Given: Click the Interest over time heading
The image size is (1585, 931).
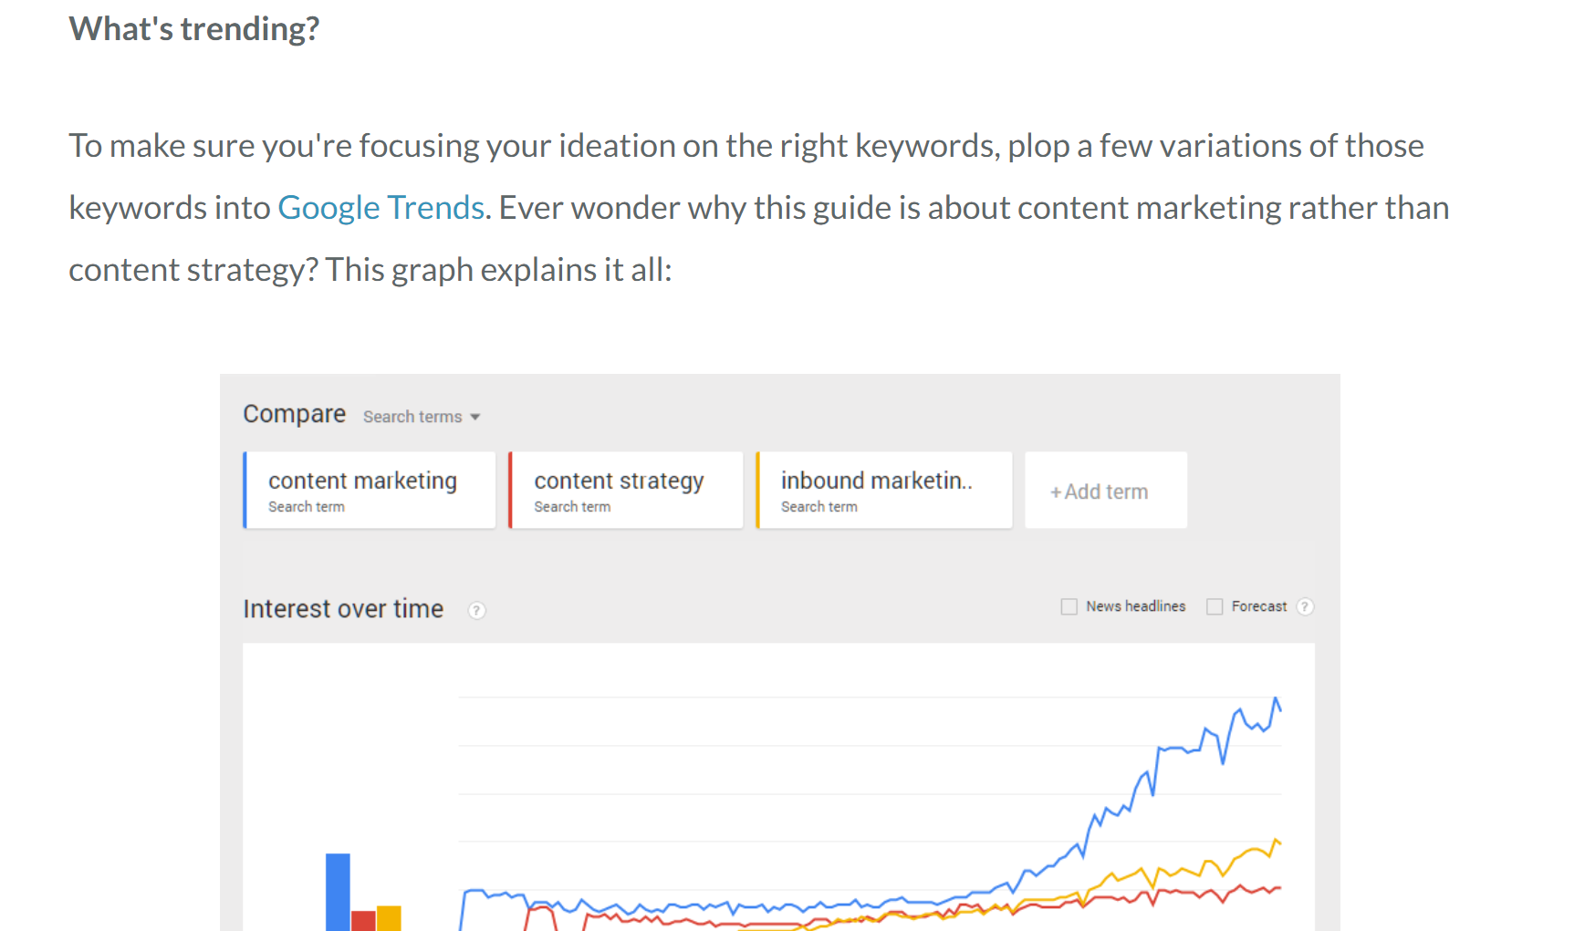Looking at the screenshot, I should pyautogui.click(x=343, y=609).
